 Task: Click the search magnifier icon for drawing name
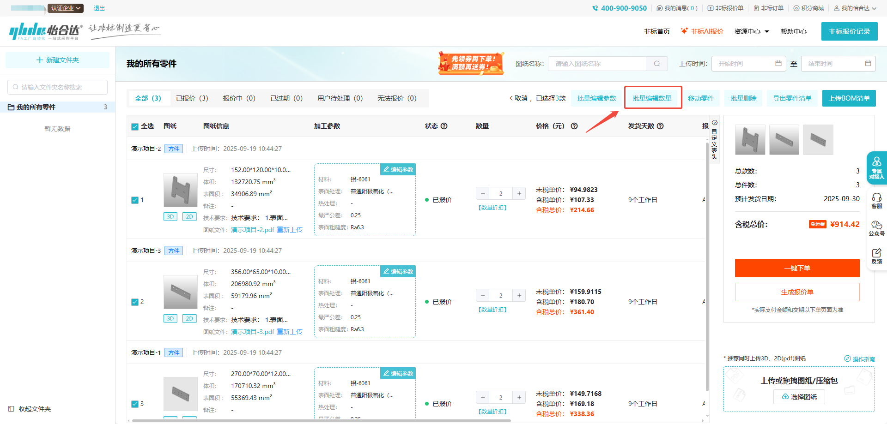656,64
